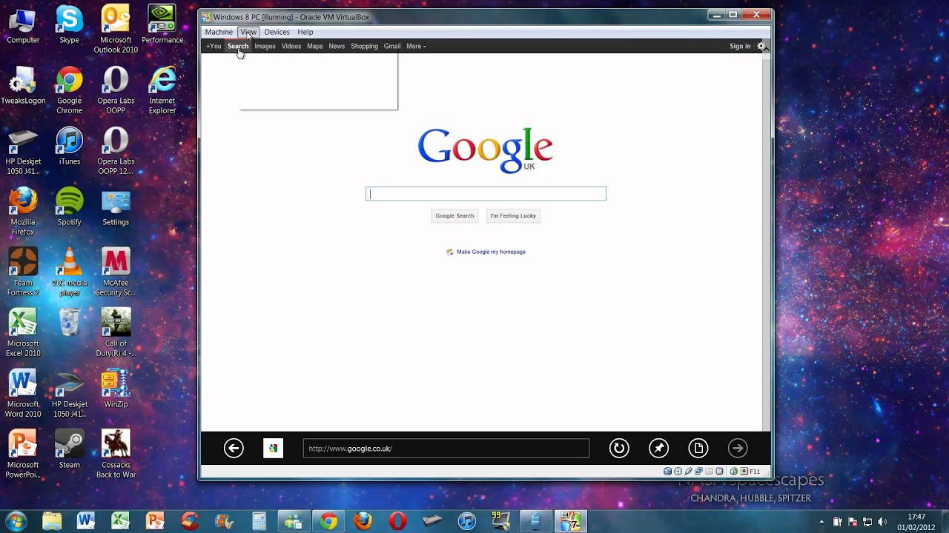Pin the site with the pin icon
The width and height of the screenshot is (949, 533).
[x=658, y=448]
